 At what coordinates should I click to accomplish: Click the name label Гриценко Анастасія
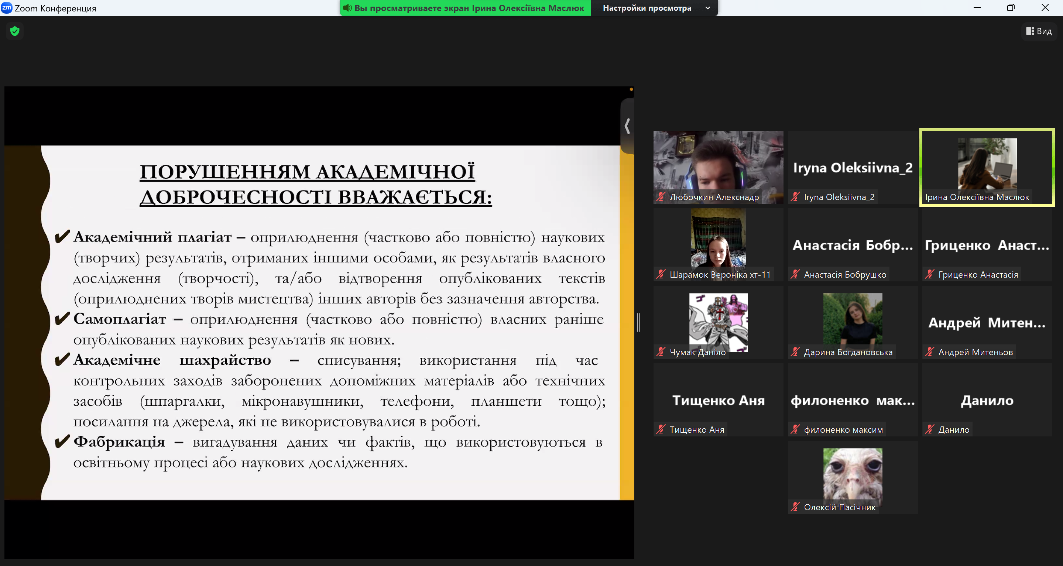[x=978, y=274]
